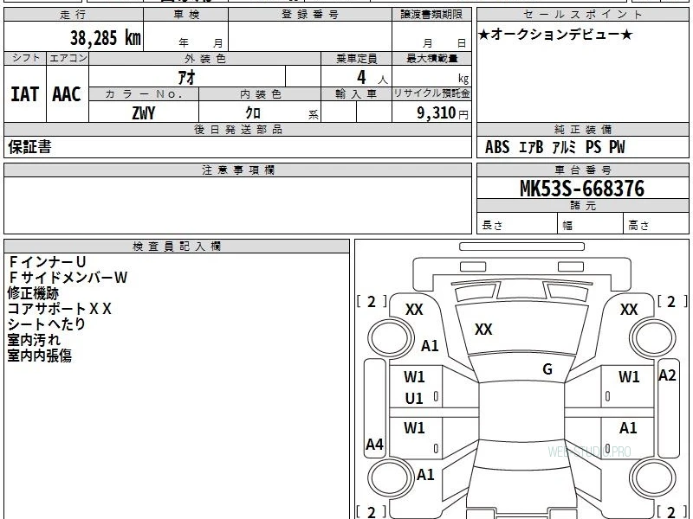Click the seating capacity value 4 人
This screenshot has height=519, width=693.
(372, 78)
